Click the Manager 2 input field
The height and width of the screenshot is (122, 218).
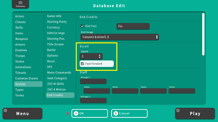93,101
